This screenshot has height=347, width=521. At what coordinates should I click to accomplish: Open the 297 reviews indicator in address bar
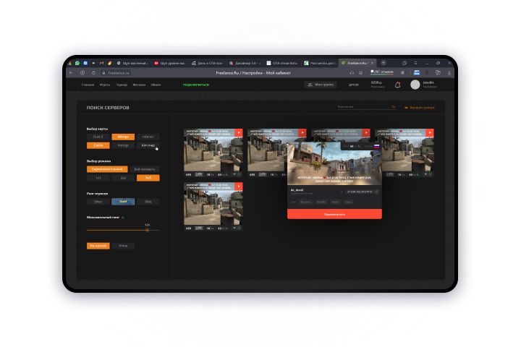coord(382,72)
